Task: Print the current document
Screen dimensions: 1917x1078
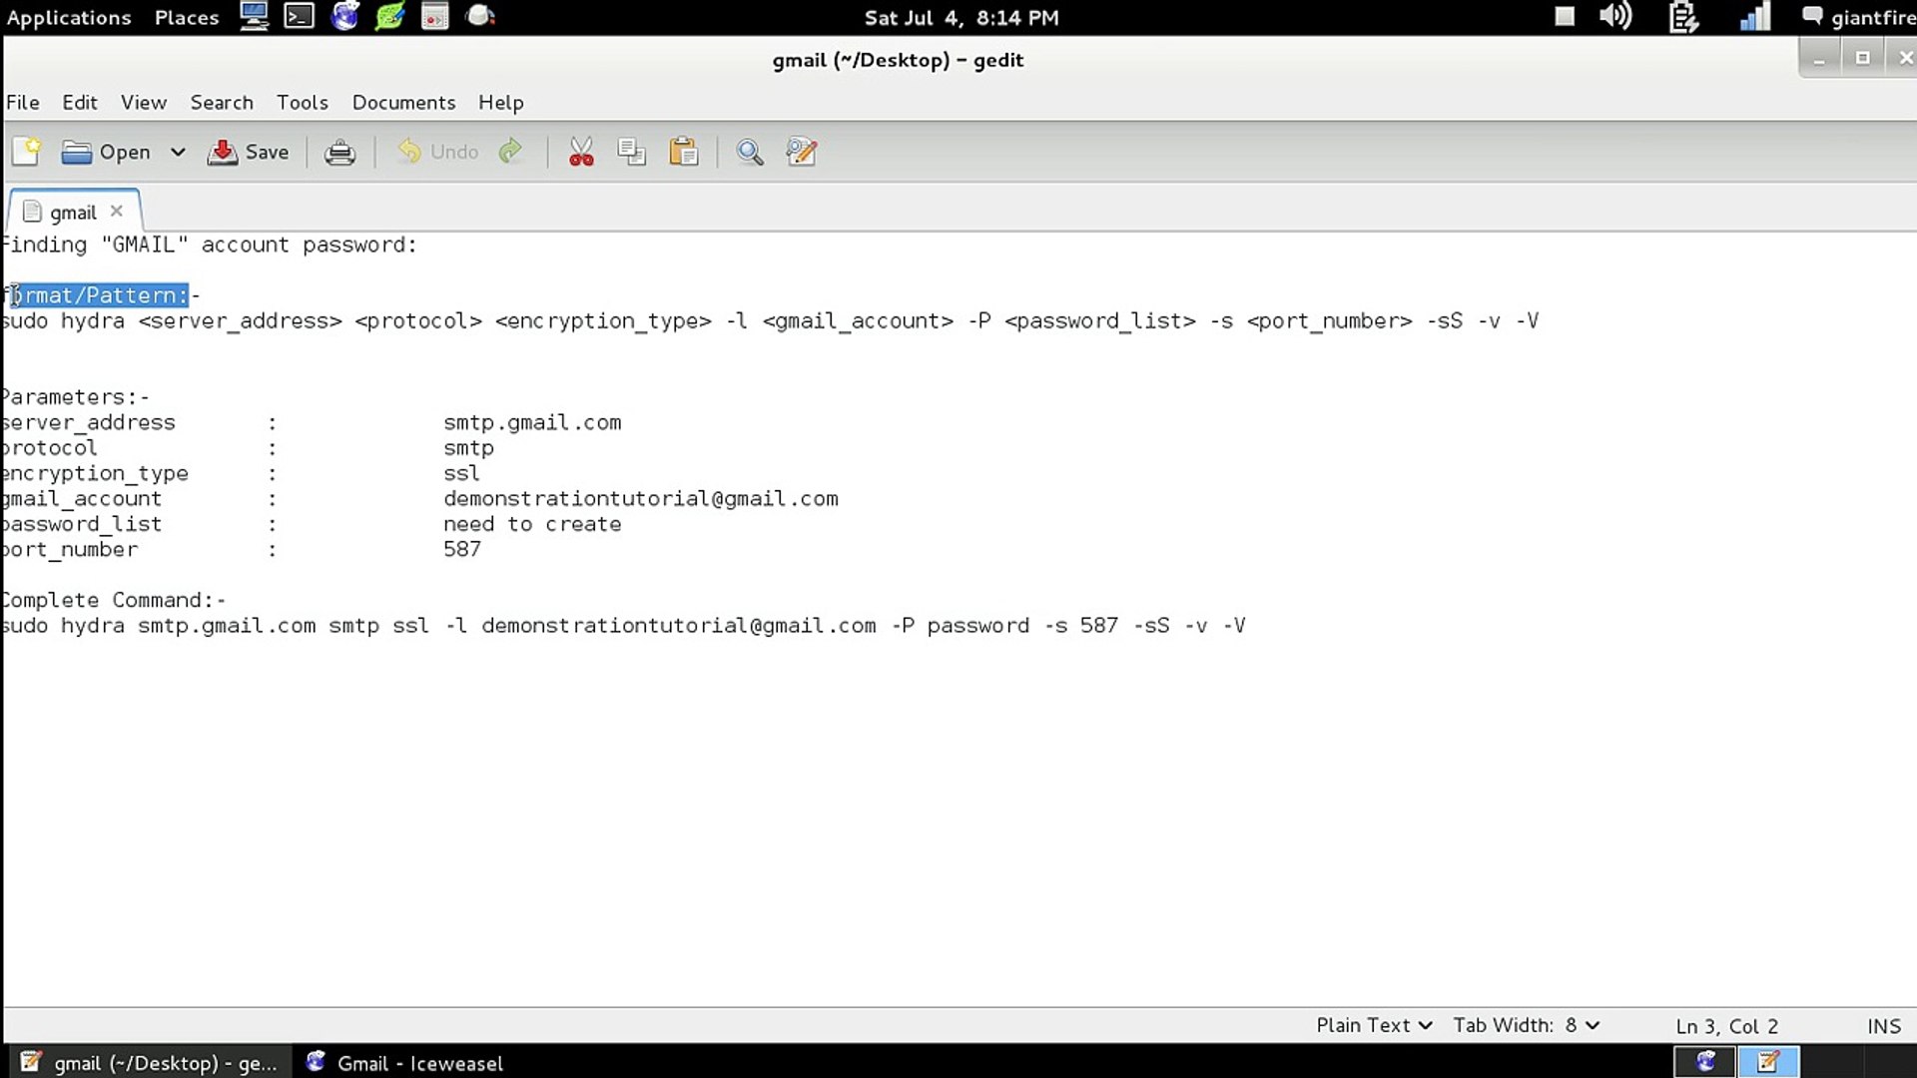Action: tap(339, 152)
